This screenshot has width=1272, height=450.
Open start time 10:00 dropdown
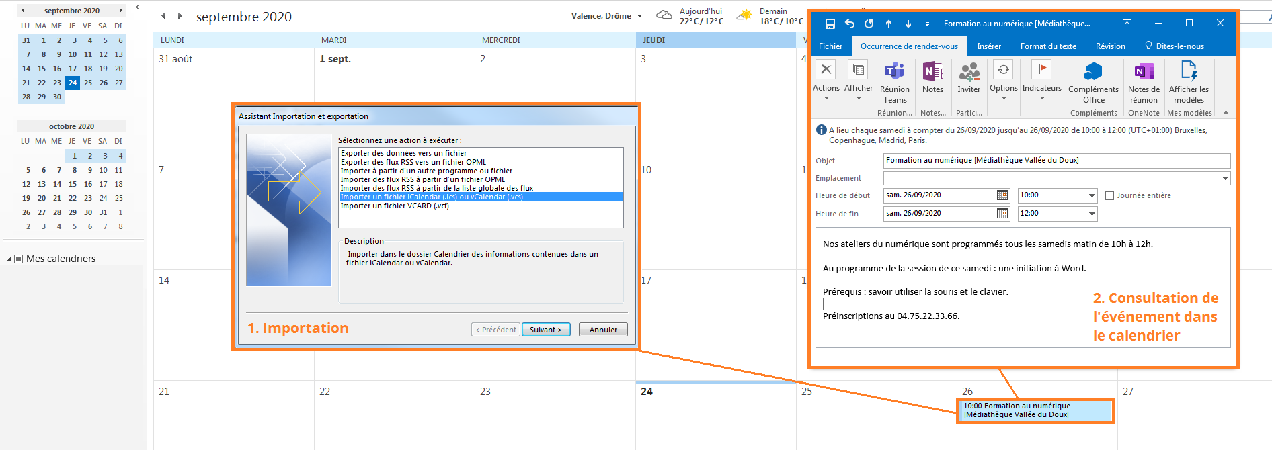point(1092,195)
